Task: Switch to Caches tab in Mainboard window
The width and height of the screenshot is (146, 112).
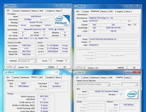Action: 86,11
